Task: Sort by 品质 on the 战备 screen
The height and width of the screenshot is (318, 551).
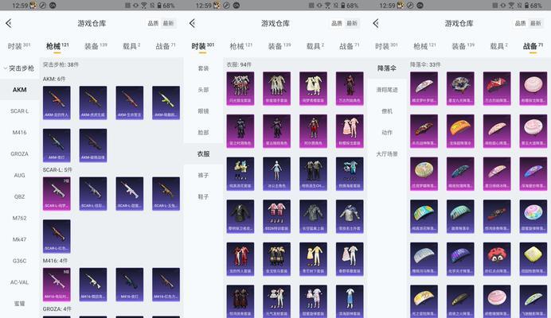Action: tap(521, 24)
